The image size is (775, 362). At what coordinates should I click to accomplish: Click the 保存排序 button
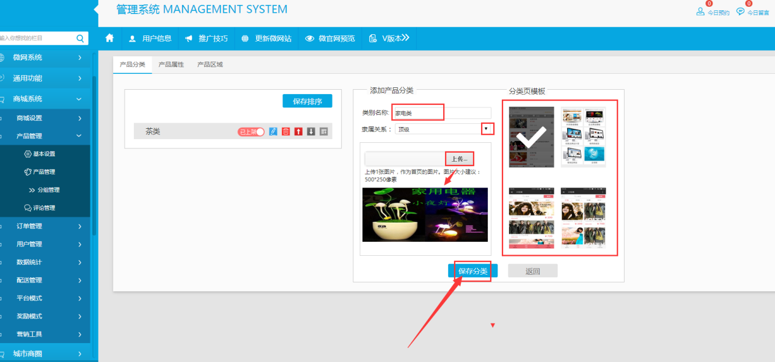(x=307, y=101)
